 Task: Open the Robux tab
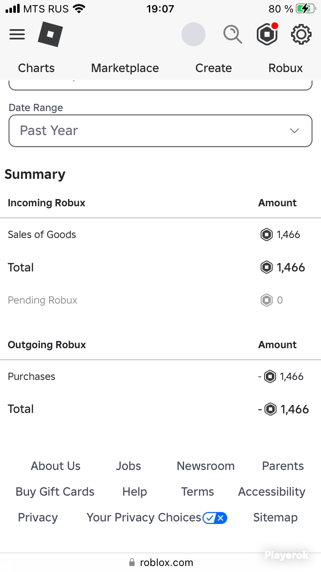tap(285, 68)
